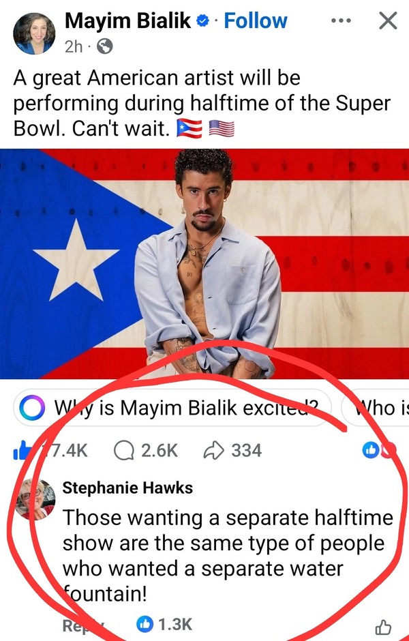This screenshot has height=641, width=409.
Task: Open the three-dot post options menu
Action: [341, 21]
